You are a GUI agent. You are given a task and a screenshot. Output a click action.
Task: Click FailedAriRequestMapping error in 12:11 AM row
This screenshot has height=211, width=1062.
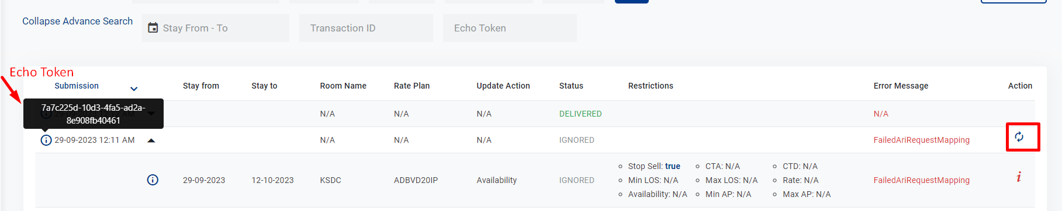pos(921,140)
